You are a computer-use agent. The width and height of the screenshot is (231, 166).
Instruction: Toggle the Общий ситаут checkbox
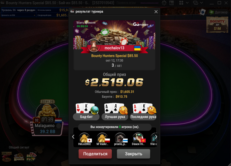click(x=5, y=147)
